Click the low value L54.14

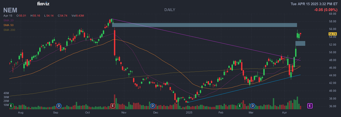coord(49,16)
